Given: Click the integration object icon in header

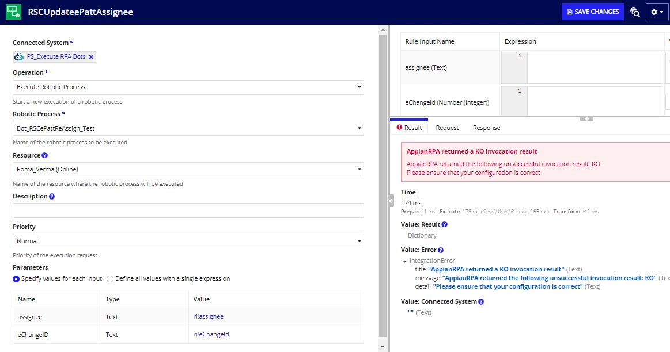Looking at the screenshot, I should (x=14, y=12).
